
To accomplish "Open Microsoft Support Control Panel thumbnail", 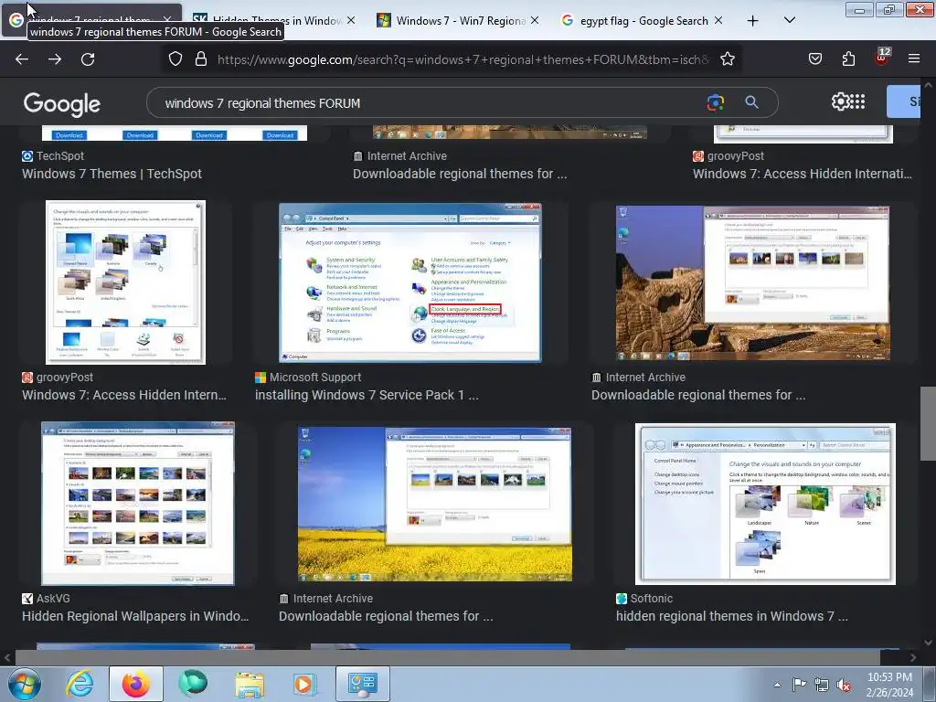I will click(x=410, y=282).
